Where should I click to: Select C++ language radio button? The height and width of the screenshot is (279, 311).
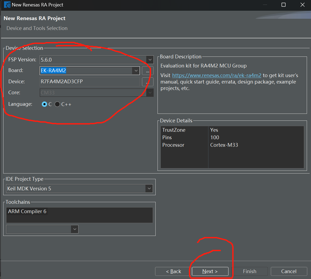pyautogui.click(x=57, y=104)
